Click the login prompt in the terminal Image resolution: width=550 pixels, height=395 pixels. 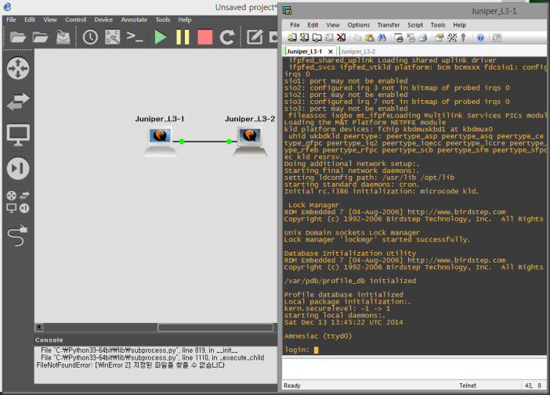coord(297,350)
